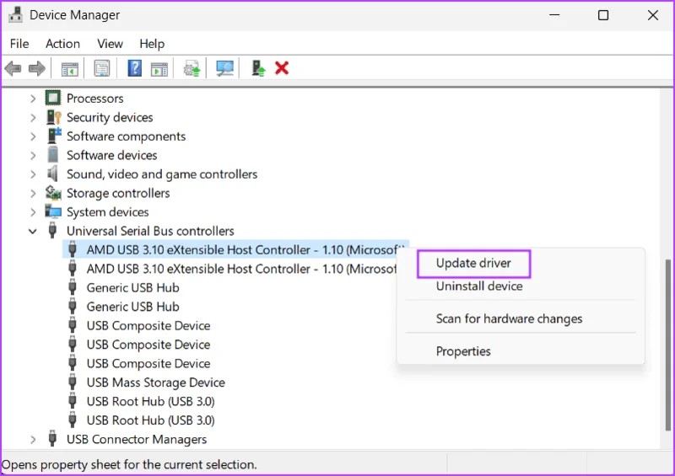Screen dimensions: 675x476
Task: Click the Software components icon
Action: [54, 136]
